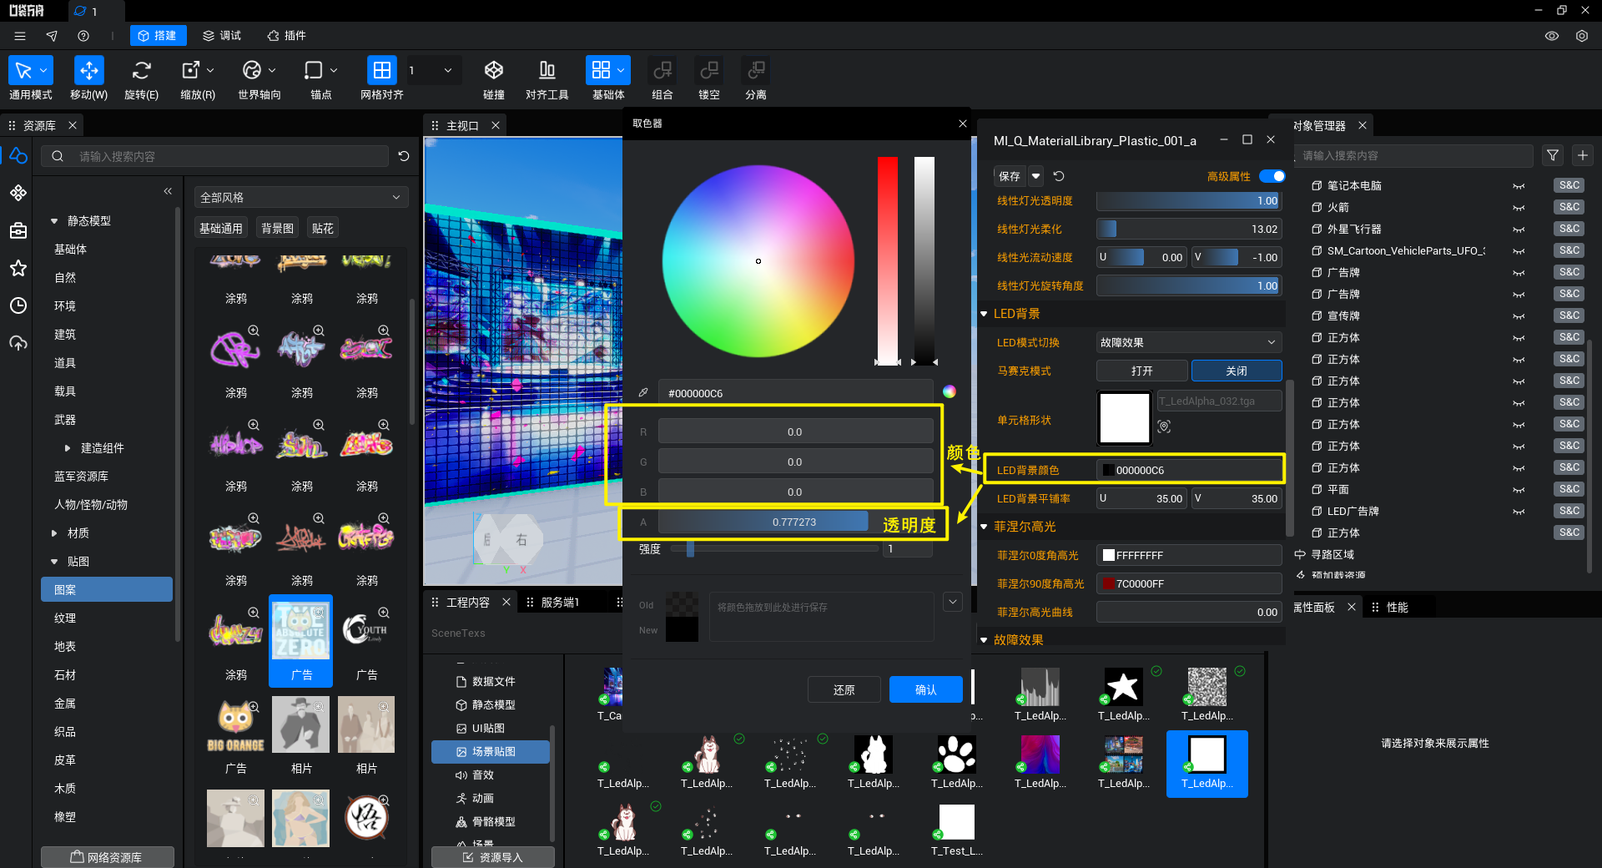The image size is (1602, 868).
Task: Click the 资源导入 import button
Action: pos(493,857)
